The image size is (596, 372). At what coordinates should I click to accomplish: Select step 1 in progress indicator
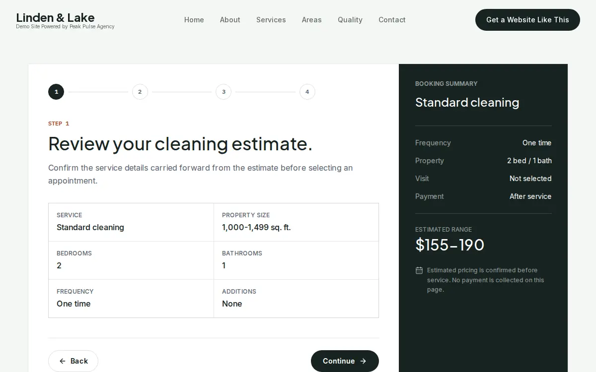pyautogui.click(x=56, y=92)
